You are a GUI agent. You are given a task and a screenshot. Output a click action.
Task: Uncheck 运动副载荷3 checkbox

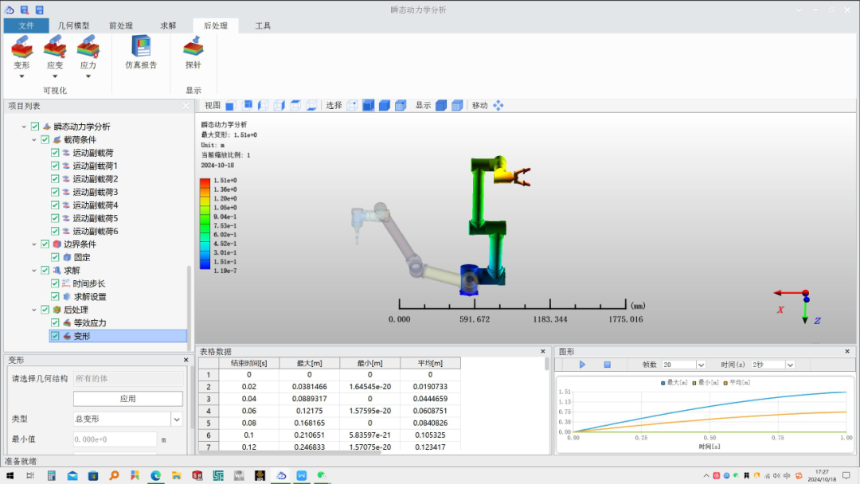[55, 192]
